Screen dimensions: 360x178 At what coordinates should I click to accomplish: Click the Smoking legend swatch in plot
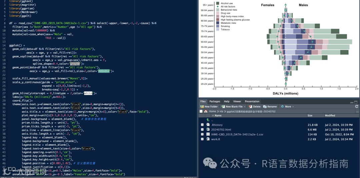pos(217,26)
